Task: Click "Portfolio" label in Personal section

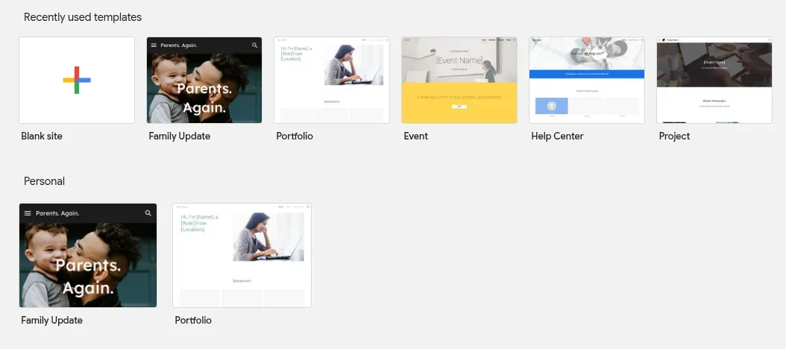Action: (193, 321)
